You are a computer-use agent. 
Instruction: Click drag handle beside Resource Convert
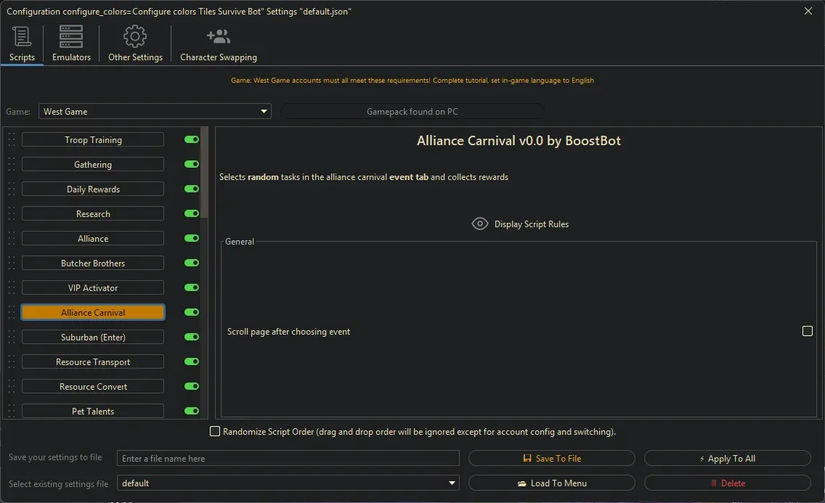12,387
